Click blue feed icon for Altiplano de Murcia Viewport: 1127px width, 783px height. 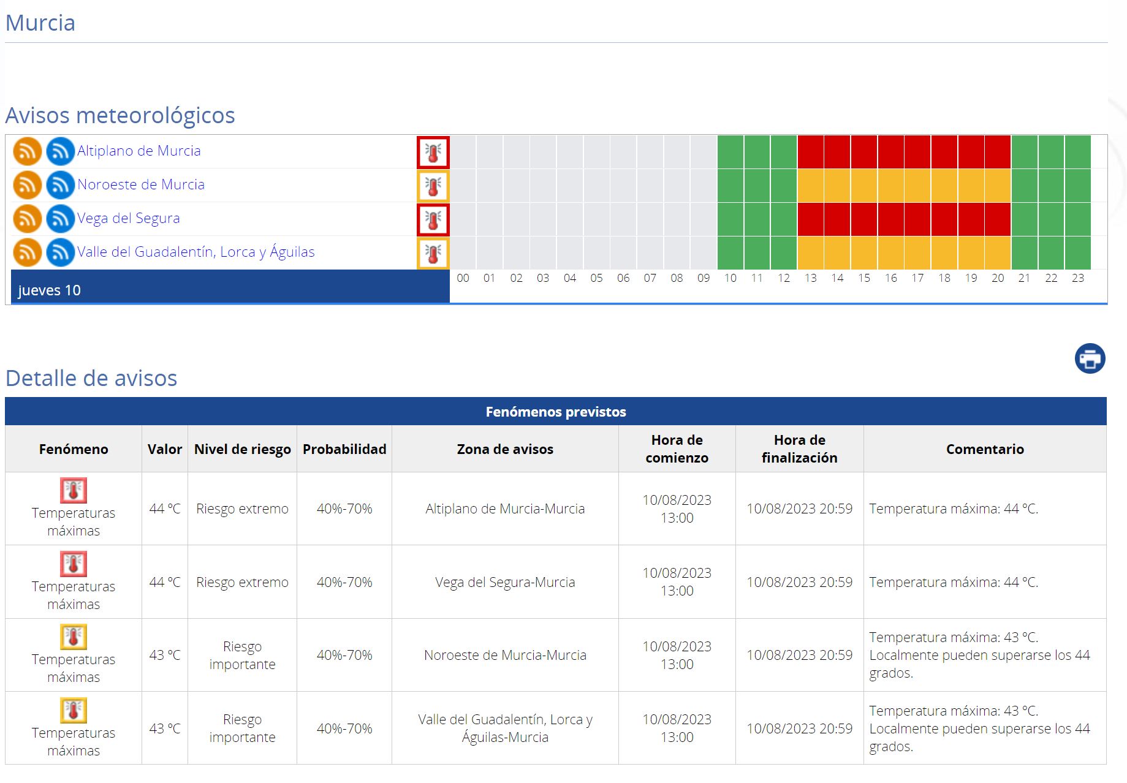[x=60, y=151]
